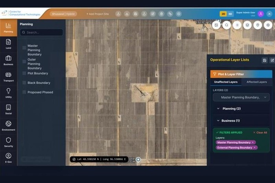The width and height of the screenshot is (275, 183).
Task: Click the first upload icon in toolbar
Action: [x=118, y=14]
